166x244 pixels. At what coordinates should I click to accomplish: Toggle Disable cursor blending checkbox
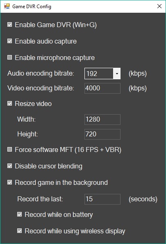9,166
